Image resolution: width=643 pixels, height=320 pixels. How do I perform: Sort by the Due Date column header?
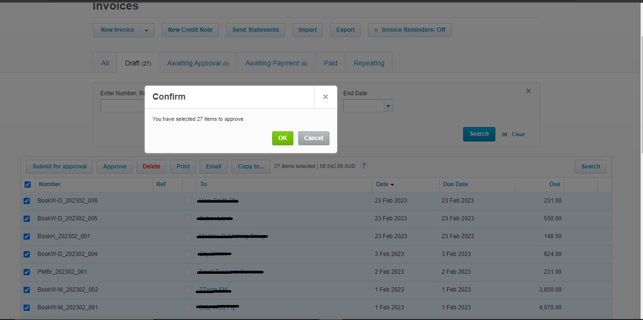[x=455, y=184]
